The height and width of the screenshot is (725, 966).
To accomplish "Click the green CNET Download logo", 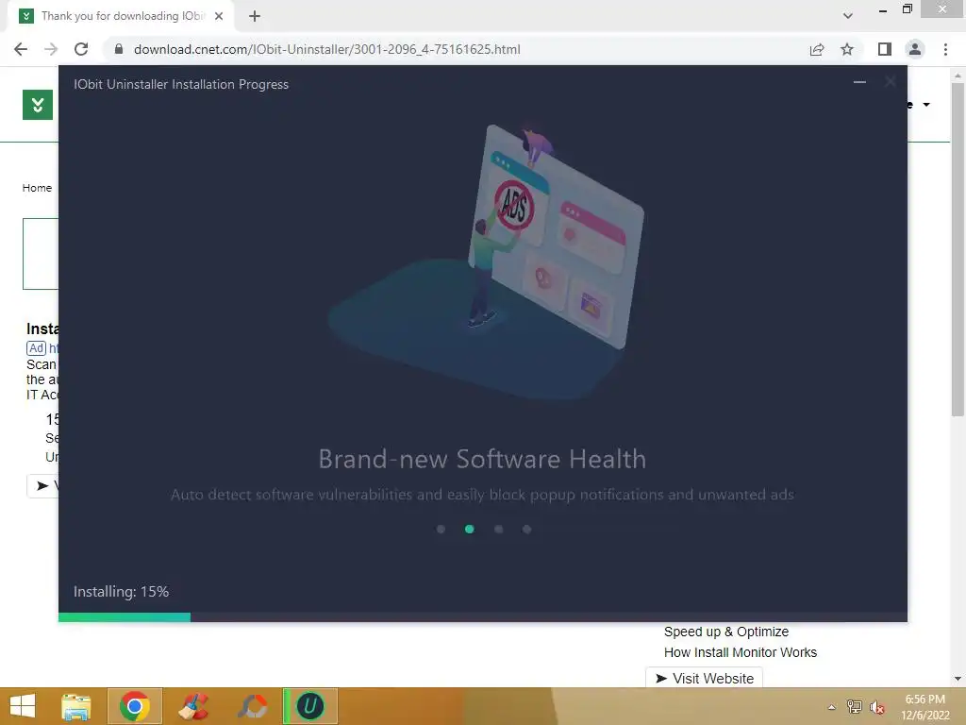I will 38,105.
